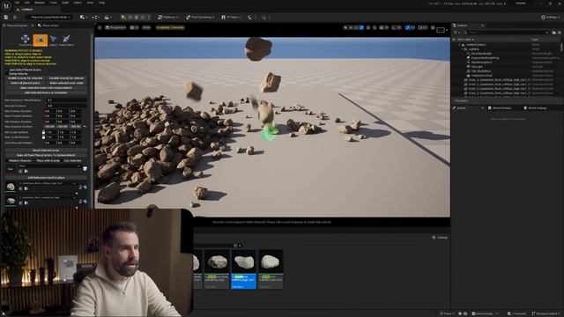This screenshot has height=317, width=564.
Task: Switch to the Place Actors tab
Action: coord(48,26)
